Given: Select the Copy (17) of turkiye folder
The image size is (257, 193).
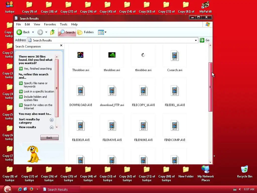Looking at the screenshot, I should point(29,174).
